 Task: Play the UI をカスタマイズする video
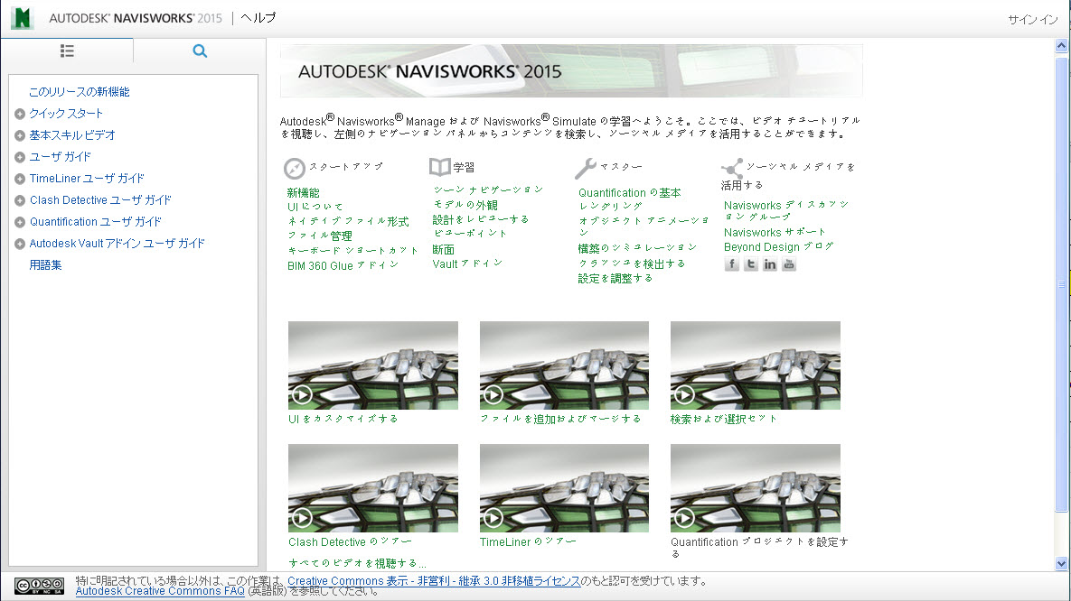click(373, 365)
